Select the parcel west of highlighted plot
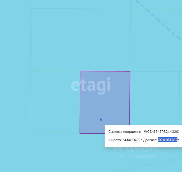The image size is (182, 172). pos(55,102)
